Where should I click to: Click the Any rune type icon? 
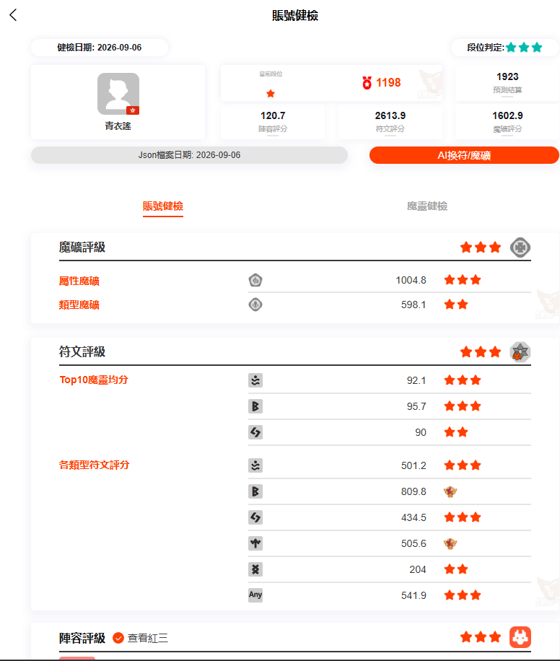click(x=255, y=595)
